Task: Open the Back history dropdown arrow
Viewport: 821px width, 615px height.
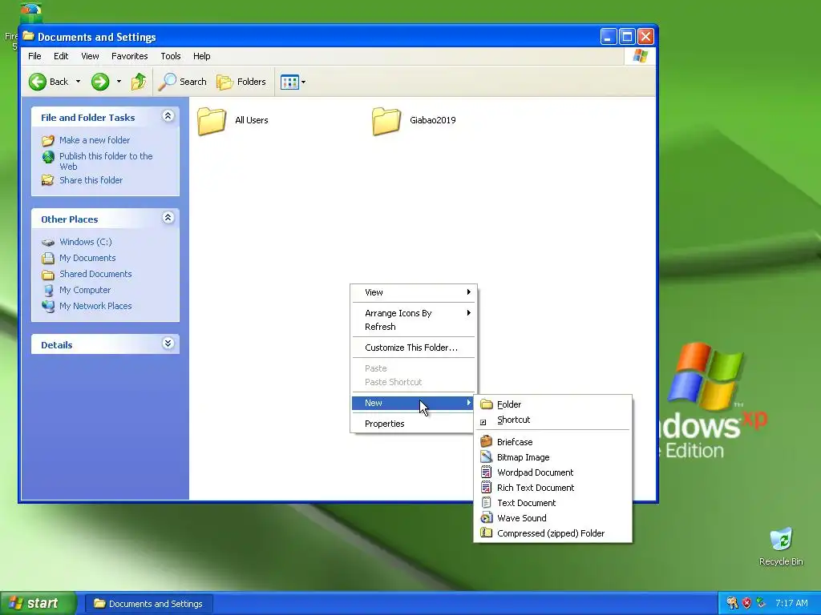Action: (78, 82)
